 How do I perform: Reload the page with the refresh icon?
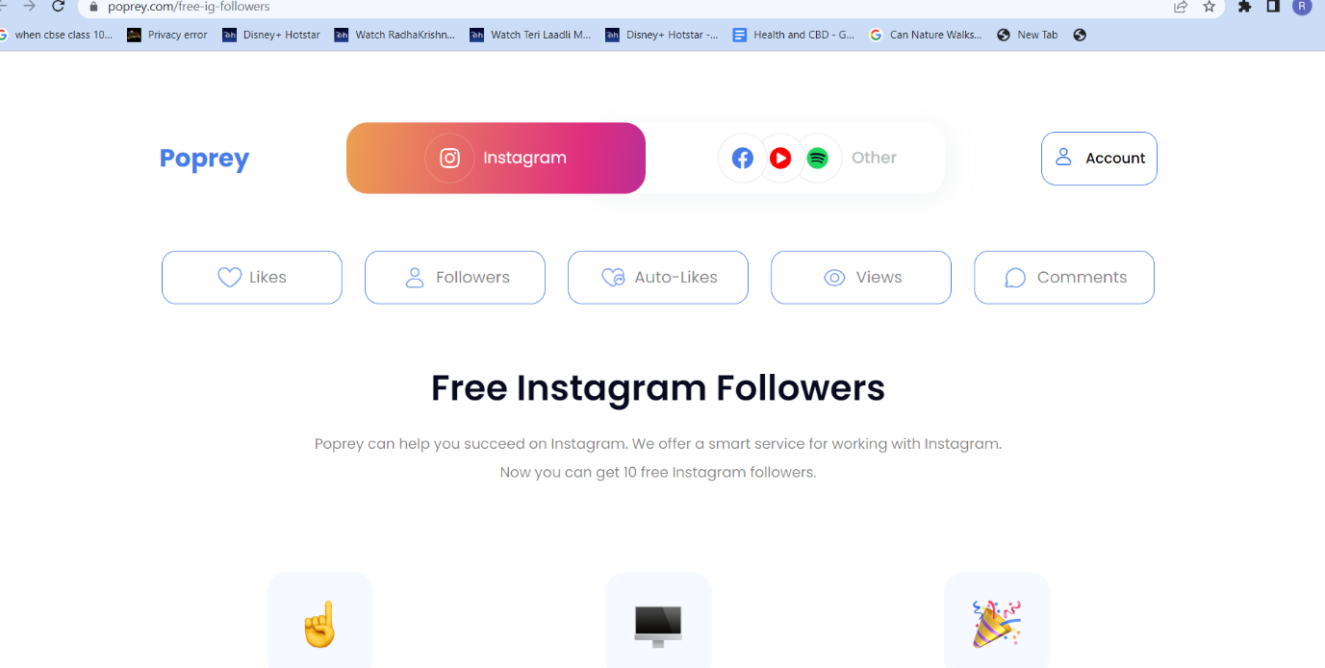pos(58,6)
